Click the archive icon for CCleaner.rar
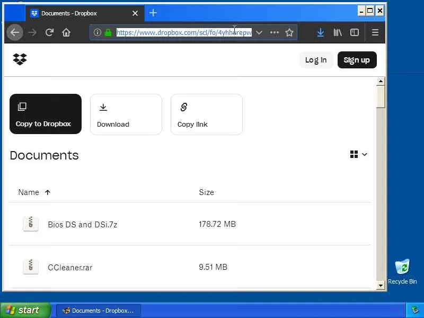Image resolution: width=424 pixels, height=318 pixels. [x=31, y=267]
